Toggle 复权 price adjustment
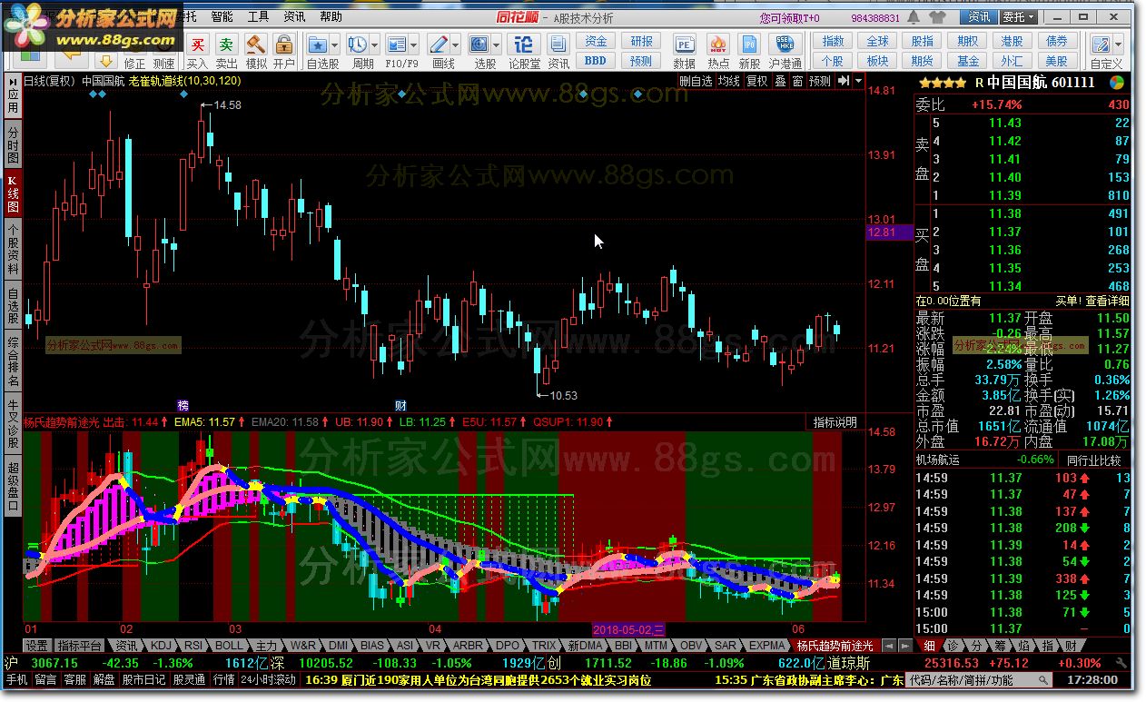Viewport: 1146px width, 702px height. pos(757,81)
